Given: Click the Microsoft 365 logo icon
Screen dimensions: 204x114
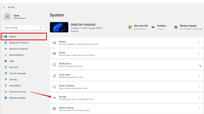Looking at the screenshot, I should pyautogui.click(x=130, y=27).
